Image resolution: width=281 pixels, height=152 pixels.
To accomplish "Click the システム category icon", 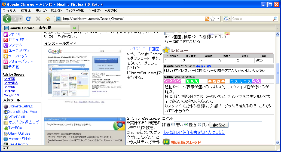I will [x=6, y=45].
